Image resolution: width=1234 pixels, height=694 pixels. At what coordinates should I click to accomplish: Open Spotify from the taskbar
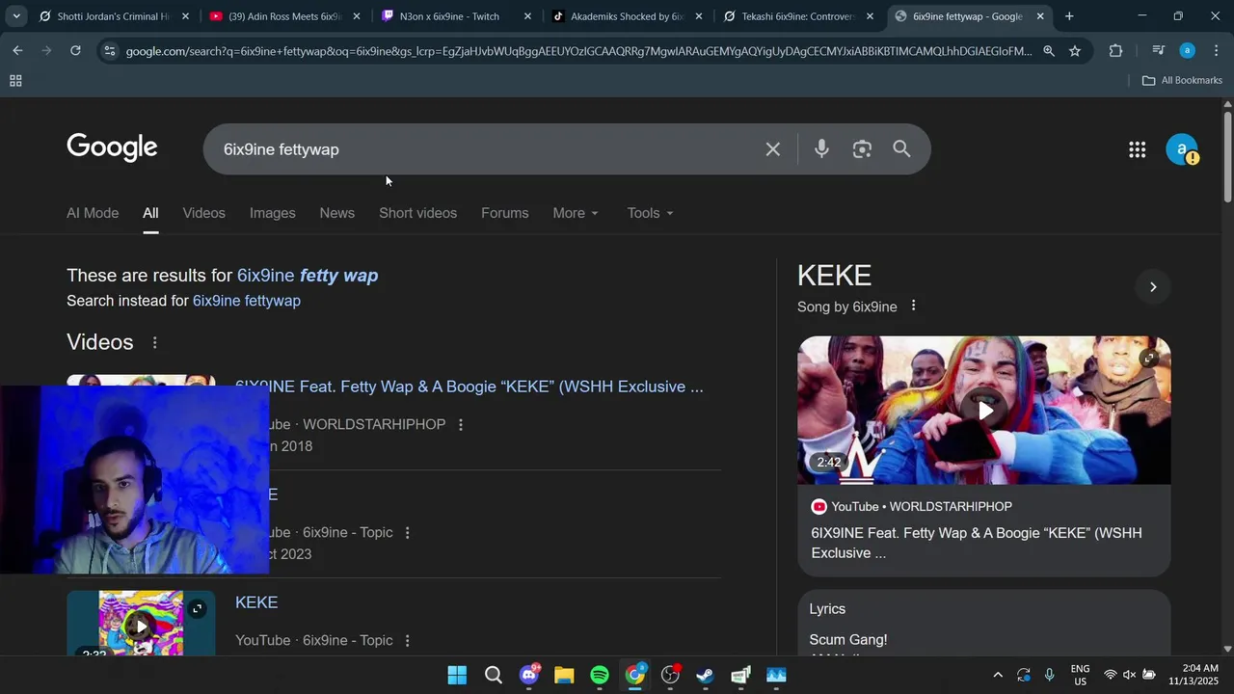click(x=600, y=675)
